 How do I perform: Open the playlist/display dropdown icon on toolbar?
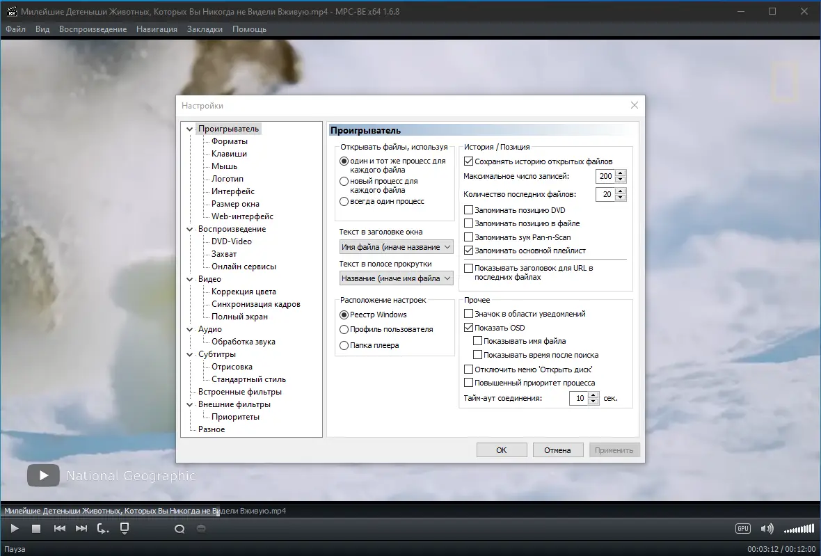click(x=125, y=529)
